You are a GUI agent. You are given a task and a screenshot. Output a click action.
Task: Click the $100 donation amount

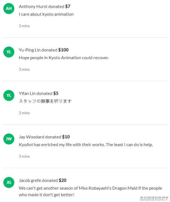tap(63, 50)
